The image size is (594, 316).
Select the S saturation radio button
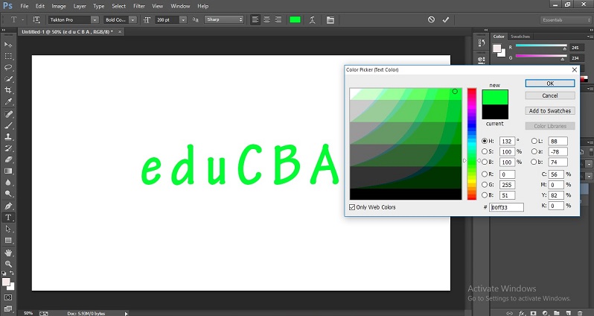pos(484,151)
